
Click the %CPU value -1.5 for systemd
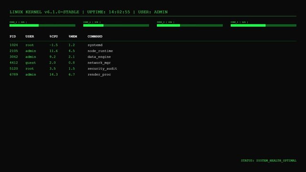(x=53, y=45)
